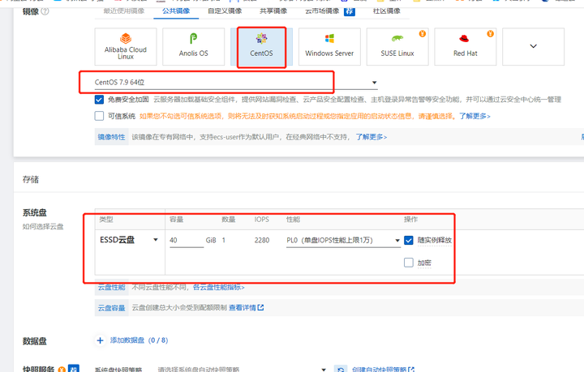This screenshot has height=372, width=584.
Task: Click the 如何选择云盘 help link
Action: pos(43,227)
